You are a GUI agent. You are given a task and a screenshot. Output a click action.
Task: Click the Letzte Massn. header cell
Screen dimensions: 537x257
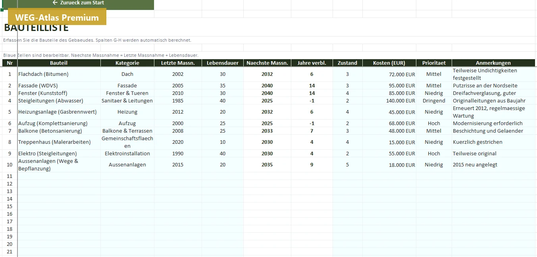(x=178, y=63)
